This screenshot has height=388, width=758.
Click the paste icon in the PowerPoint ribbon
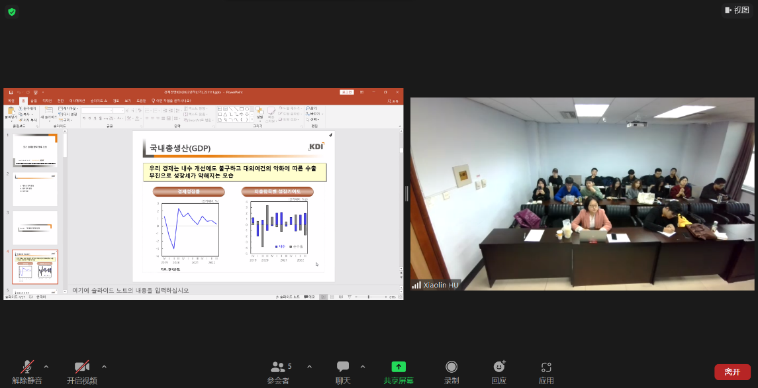point(11,111)
